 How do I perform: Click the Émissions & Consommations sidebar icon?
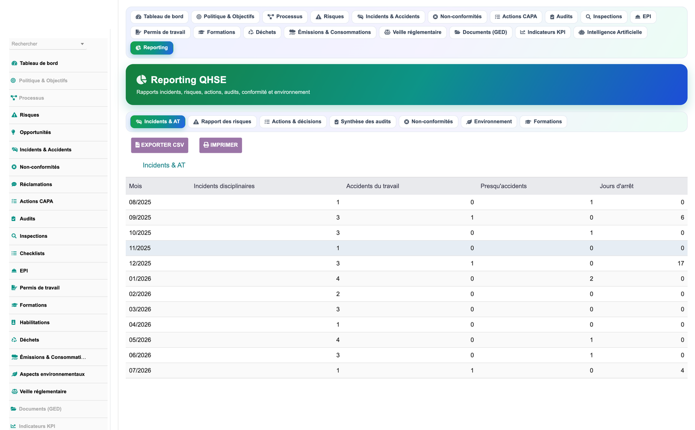click(14, 357)
